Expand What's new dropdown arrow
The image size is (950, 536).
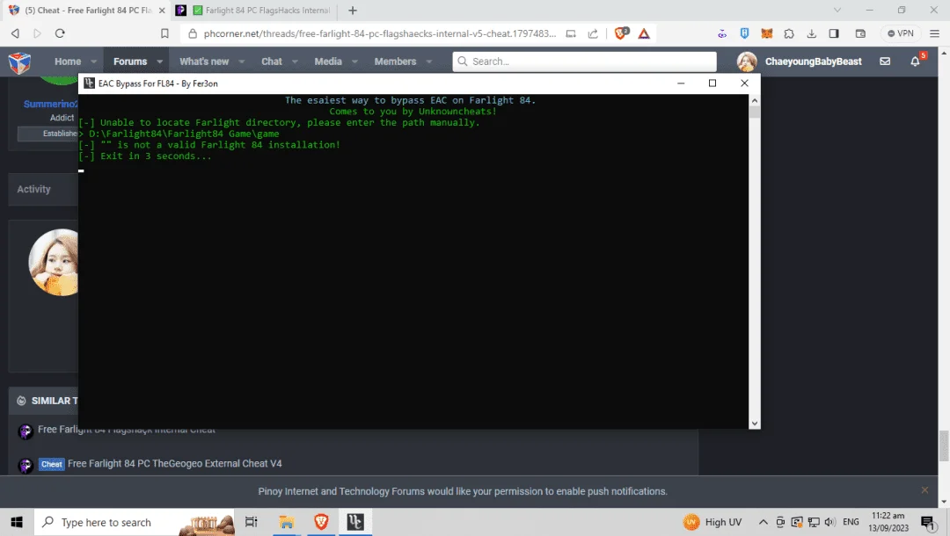(x=242, y=62)
